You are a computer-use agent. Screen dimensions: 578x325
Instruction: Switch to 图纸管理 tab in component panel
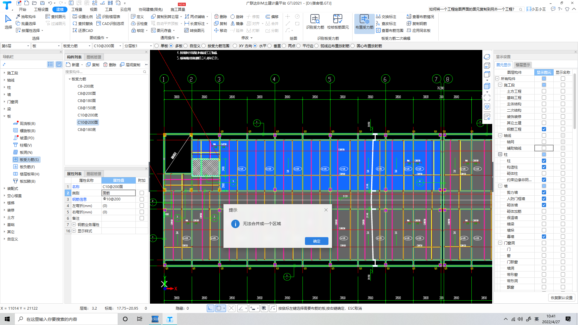pyautogui.click(x=94, y=57)
